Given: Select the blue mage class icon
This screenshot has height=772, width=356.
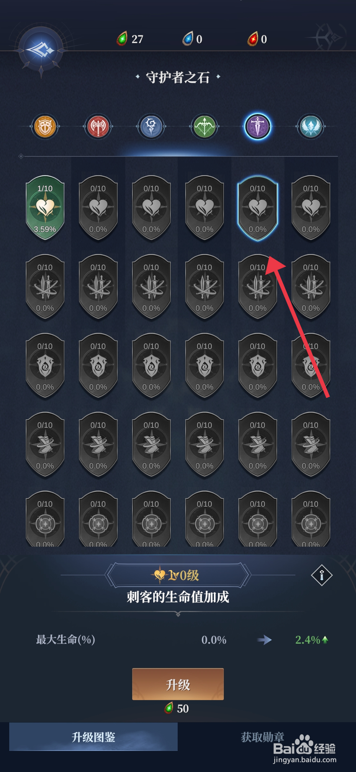Looking at the screenshot, I should 151,126.
